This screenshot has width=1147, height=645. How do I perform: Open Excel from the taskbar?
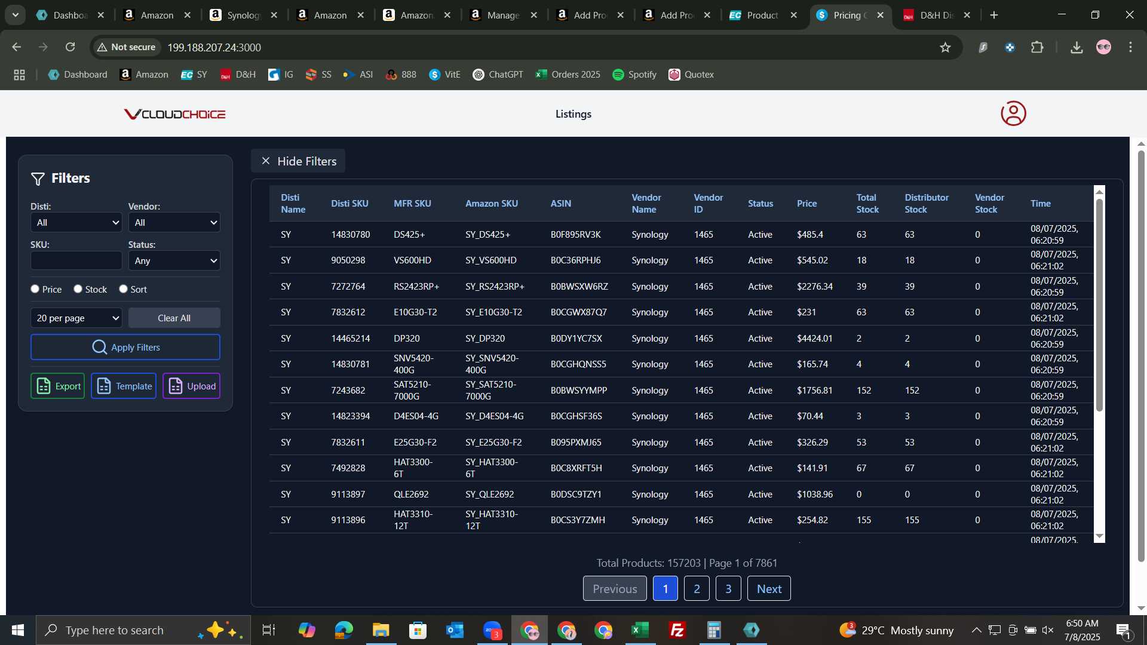(x=640, y=630)
